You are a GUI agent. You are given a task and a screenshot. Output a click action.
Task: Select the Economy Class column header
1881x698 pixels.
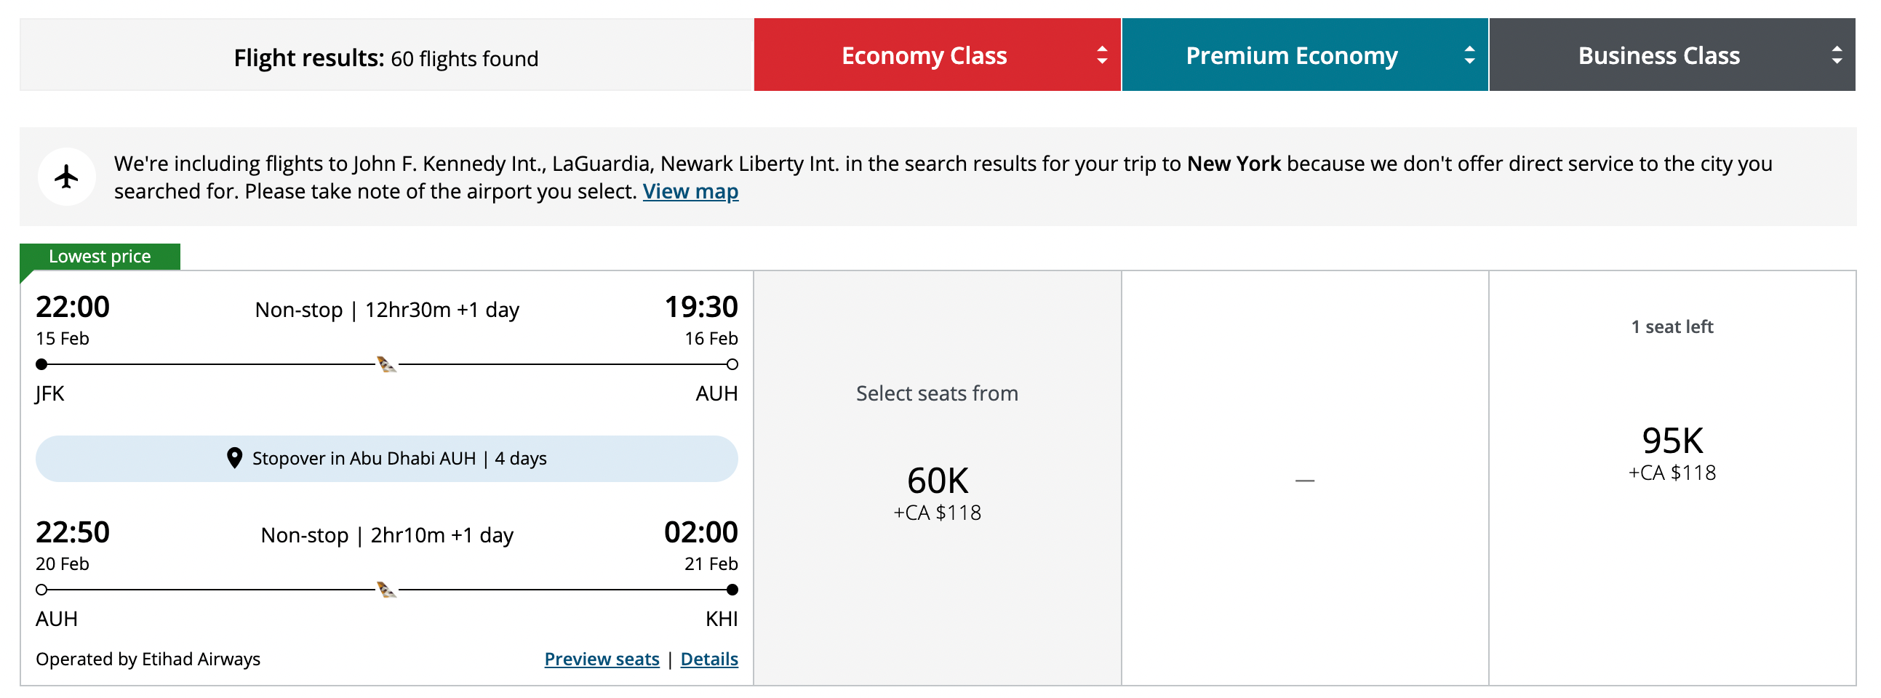(x=924, y=55)
